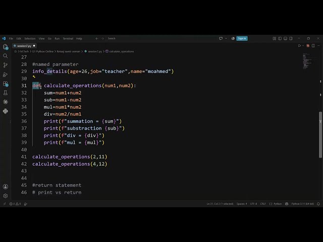This screenshot has height=242, width=323.
Task: Open notifications bell in status bar
Action: [x=318, y=204]
